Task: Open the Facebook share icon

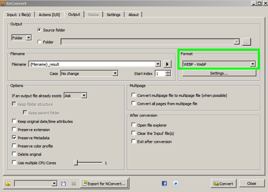Action: coord(164,184)
